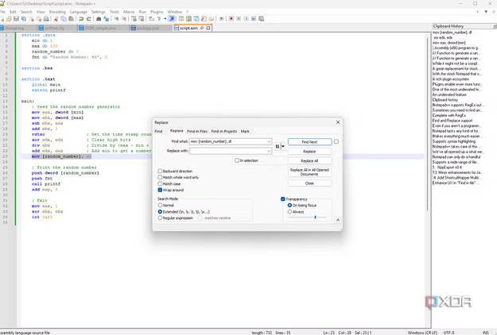Click the Undo arrow icon

pyautogui.click(x=81, y=19)
